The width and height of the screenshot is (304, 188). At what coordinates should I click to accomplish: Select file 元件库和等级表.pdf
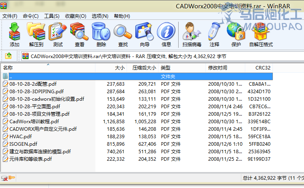tap(31, 159)
